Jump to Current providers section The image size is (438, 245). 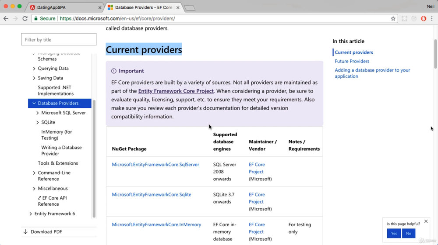(x=353, y=52)
